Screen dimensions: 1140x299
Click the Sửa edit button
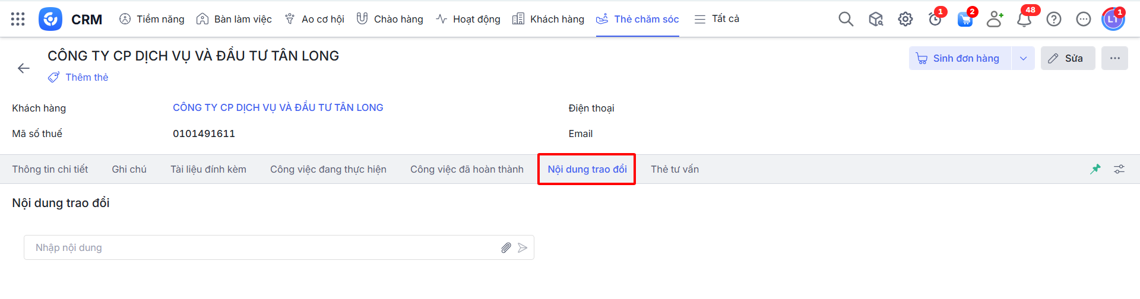click(1068, 58)
